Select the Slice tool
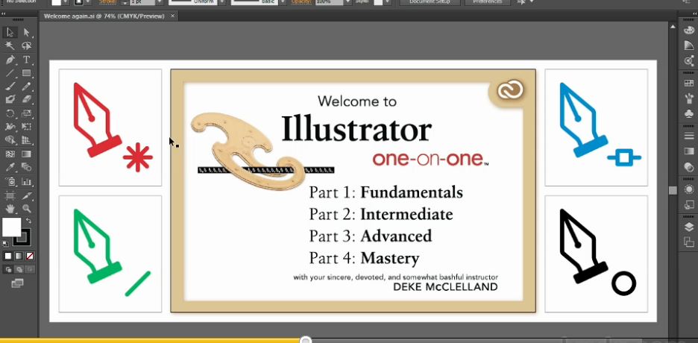 [x=26, y=195]
